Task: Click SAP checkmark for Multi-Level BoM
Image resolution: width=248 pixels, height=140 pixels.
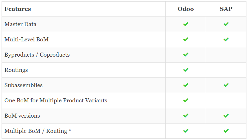Action: pyautogui.click(x=226, y=39)
